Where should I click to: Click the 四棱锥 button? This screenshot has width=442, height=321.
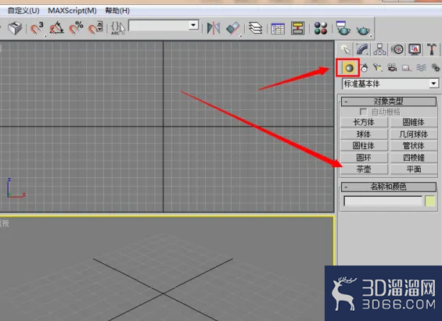[414, 158]
